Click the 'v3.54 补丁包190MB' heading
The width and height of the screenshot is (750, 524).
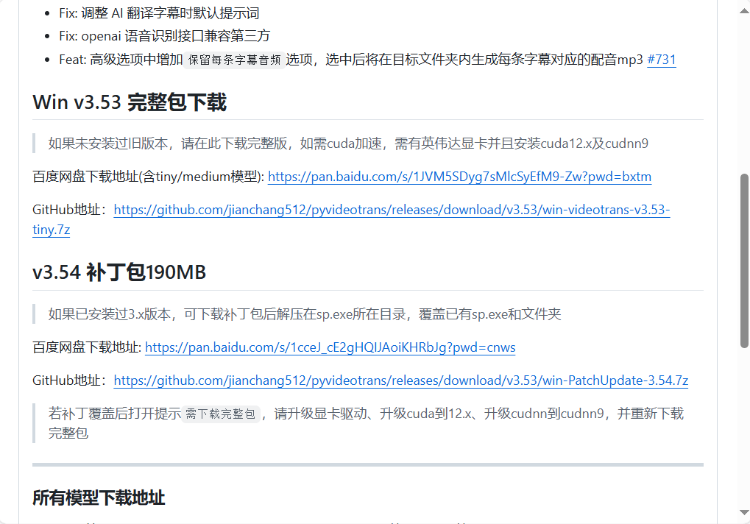(x=119, y=272)
